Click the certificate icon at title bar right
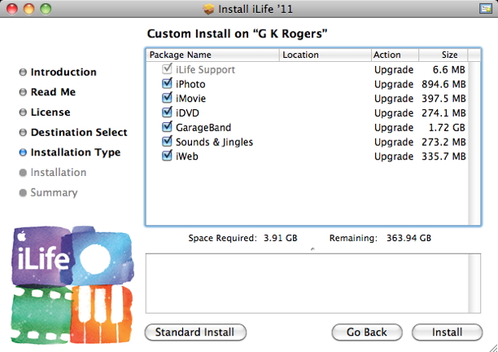This screenshot has width=498, height=352. point(485,9)
